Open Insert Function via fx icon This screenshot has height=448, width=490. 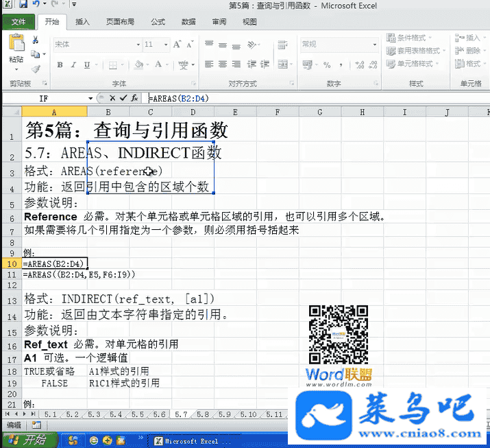point(134,98)
